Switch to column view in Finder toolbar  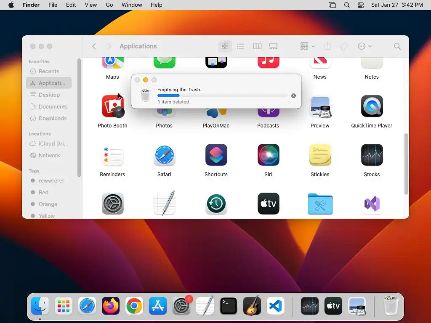pos(257,46)
